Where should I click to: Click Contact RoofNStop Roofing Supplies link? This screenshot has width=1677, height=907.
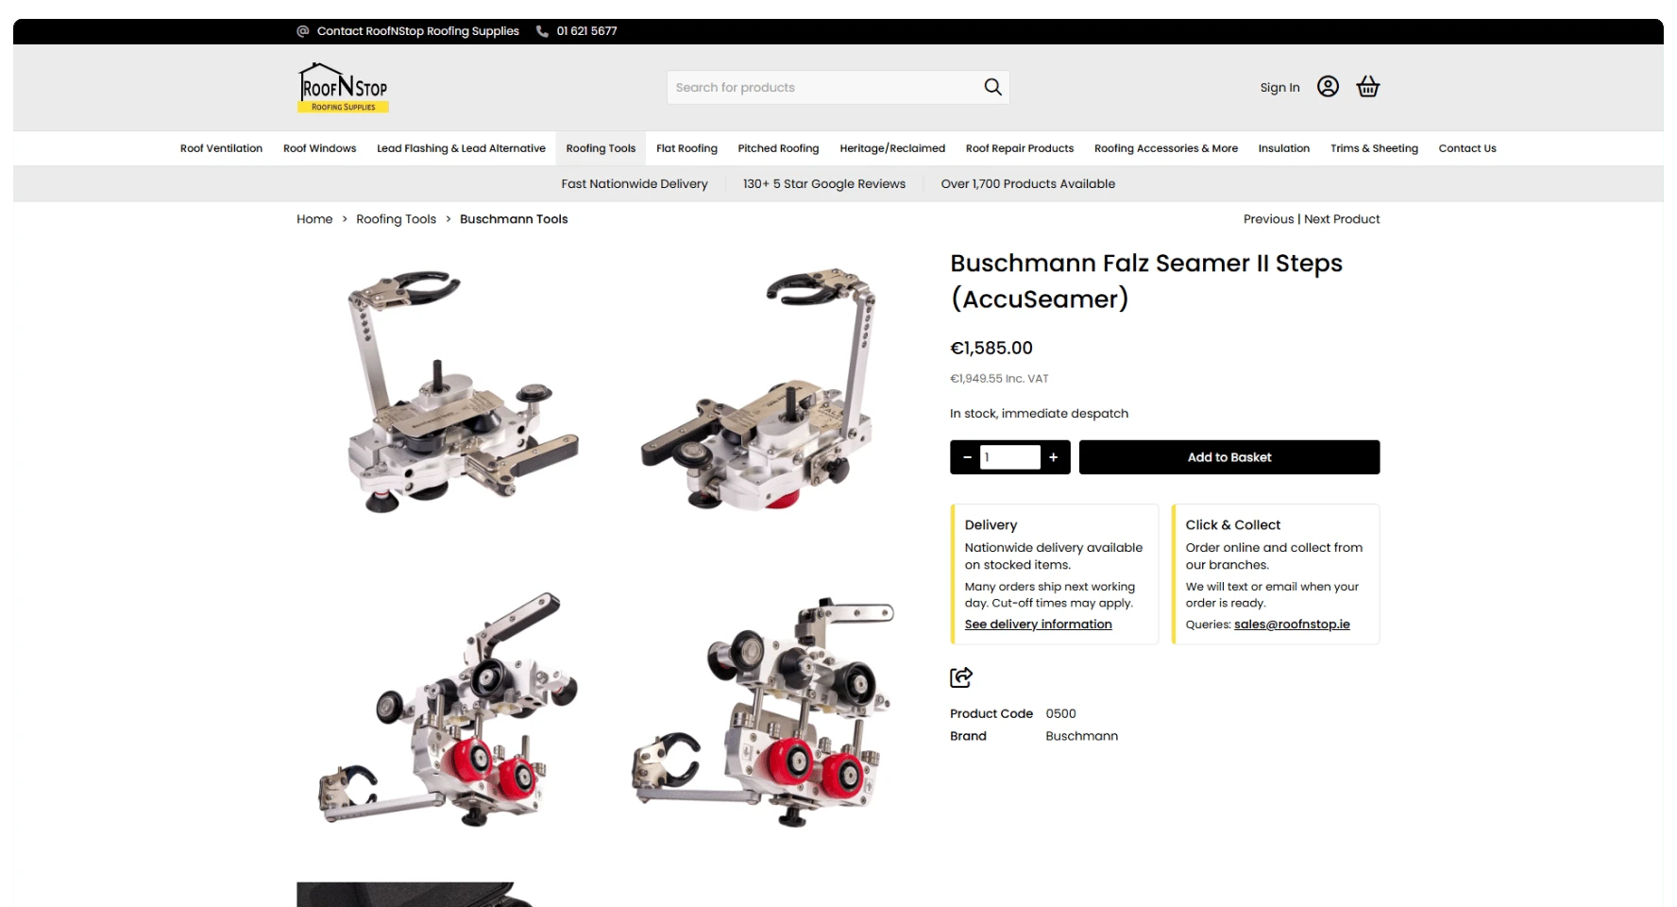(x=418, y=31)
